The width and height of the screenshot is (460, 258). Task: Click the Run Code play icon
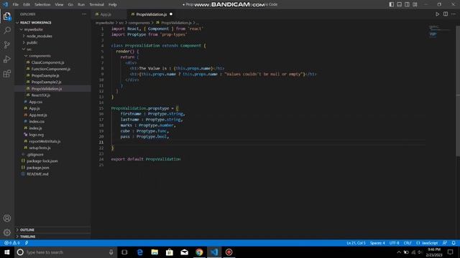[x=437, y=14]
